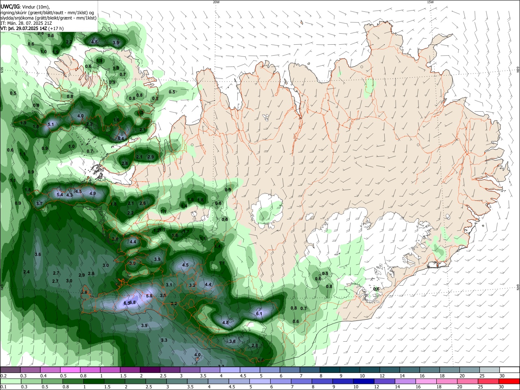Click the '20W' longitude label
520x390 pixels.
(x=216, y=2)
